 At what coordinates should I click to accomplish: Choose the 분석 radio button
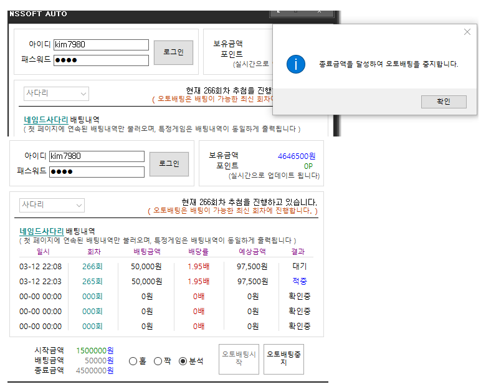pyautogui.click(x=183, y=361)
